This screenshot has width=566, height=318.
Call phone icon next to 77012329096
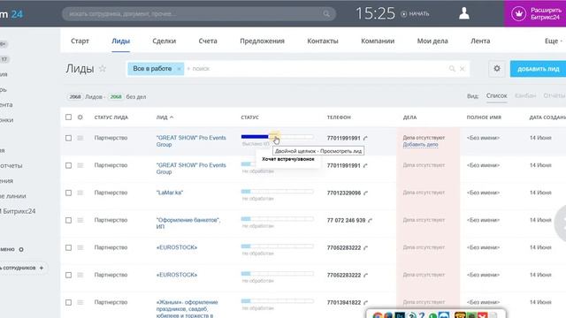click(x=365, y=193)
